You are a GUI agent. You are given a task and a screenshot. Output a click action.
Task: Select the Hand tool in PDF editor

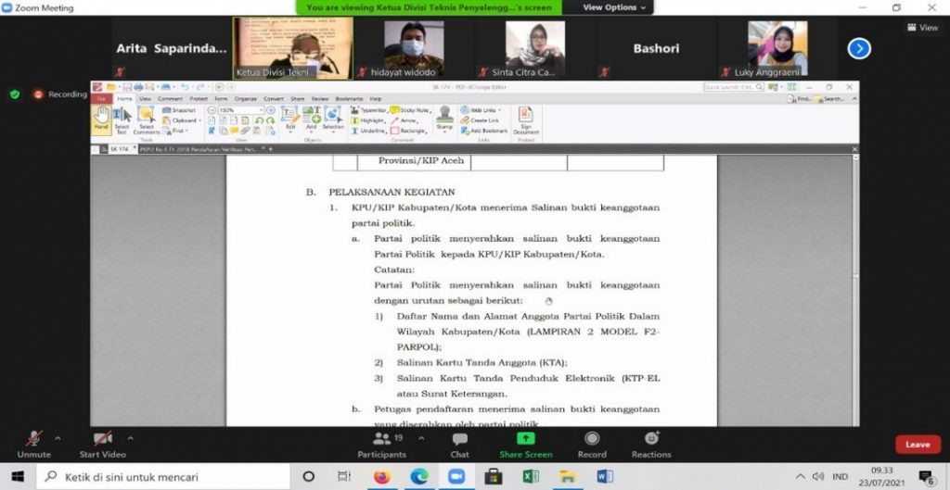pos(100,121)
